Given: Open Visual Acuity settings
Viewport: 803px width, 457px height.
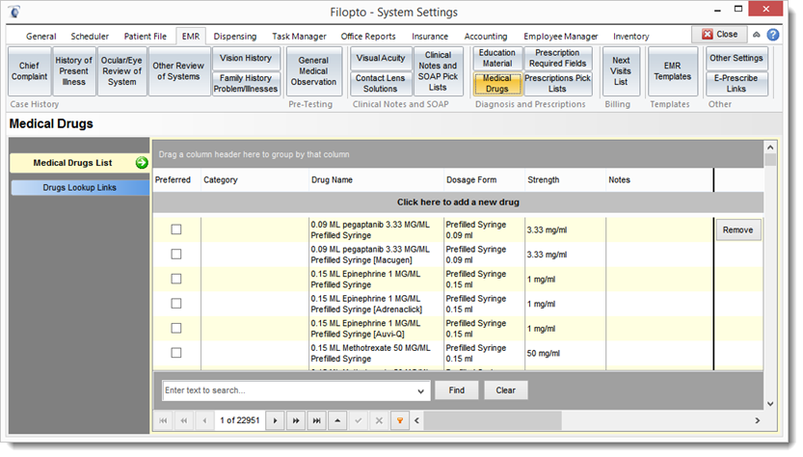Looking at the screenshot, I should click(x=381, y=59).
